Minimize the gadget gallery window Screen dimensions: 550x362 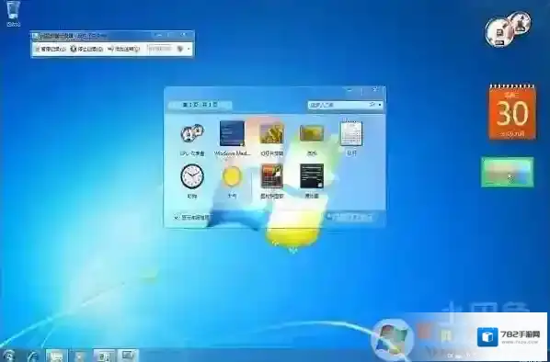(349, 90)
